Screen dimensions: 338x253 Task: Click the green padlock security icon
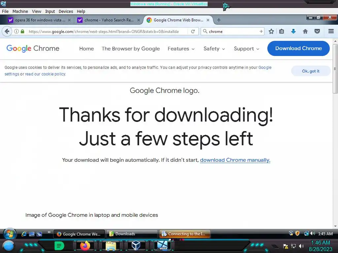click(x=22, y=31)
